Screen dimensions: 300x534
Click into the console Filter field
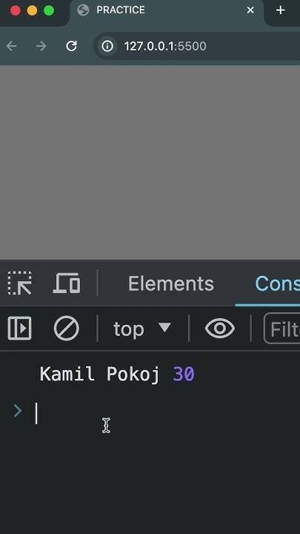[282, 329]
